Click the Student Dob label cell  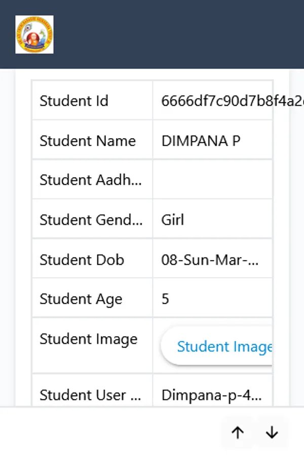(x=82, y=259)
